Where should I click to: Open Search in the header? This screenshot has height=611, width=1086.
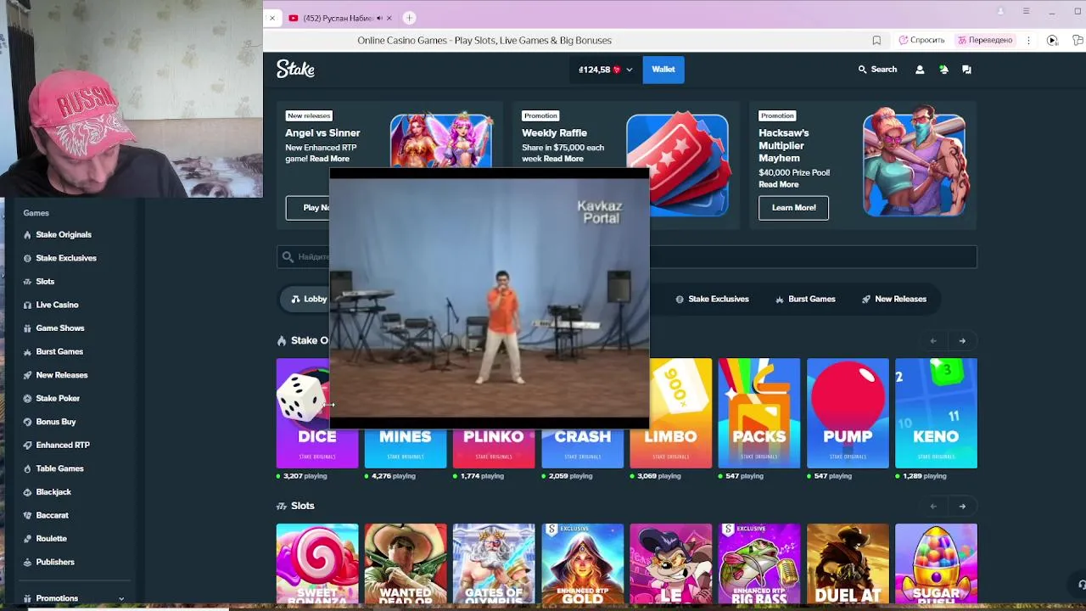pyautogui.click(x=877, y=70)
